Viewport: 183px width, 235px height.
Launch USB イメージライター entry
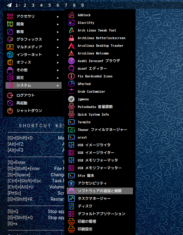tap(100, 153)
